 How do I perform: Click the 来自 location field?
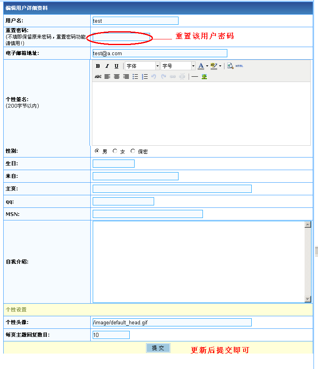click(x=135, y=176)
